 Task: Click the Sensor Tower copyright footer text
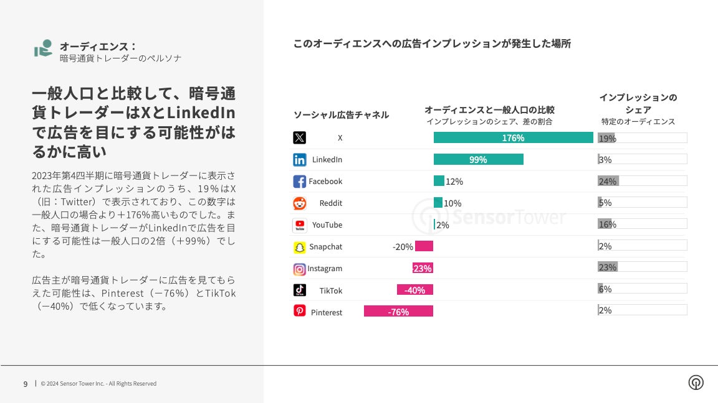click(98, 384)
